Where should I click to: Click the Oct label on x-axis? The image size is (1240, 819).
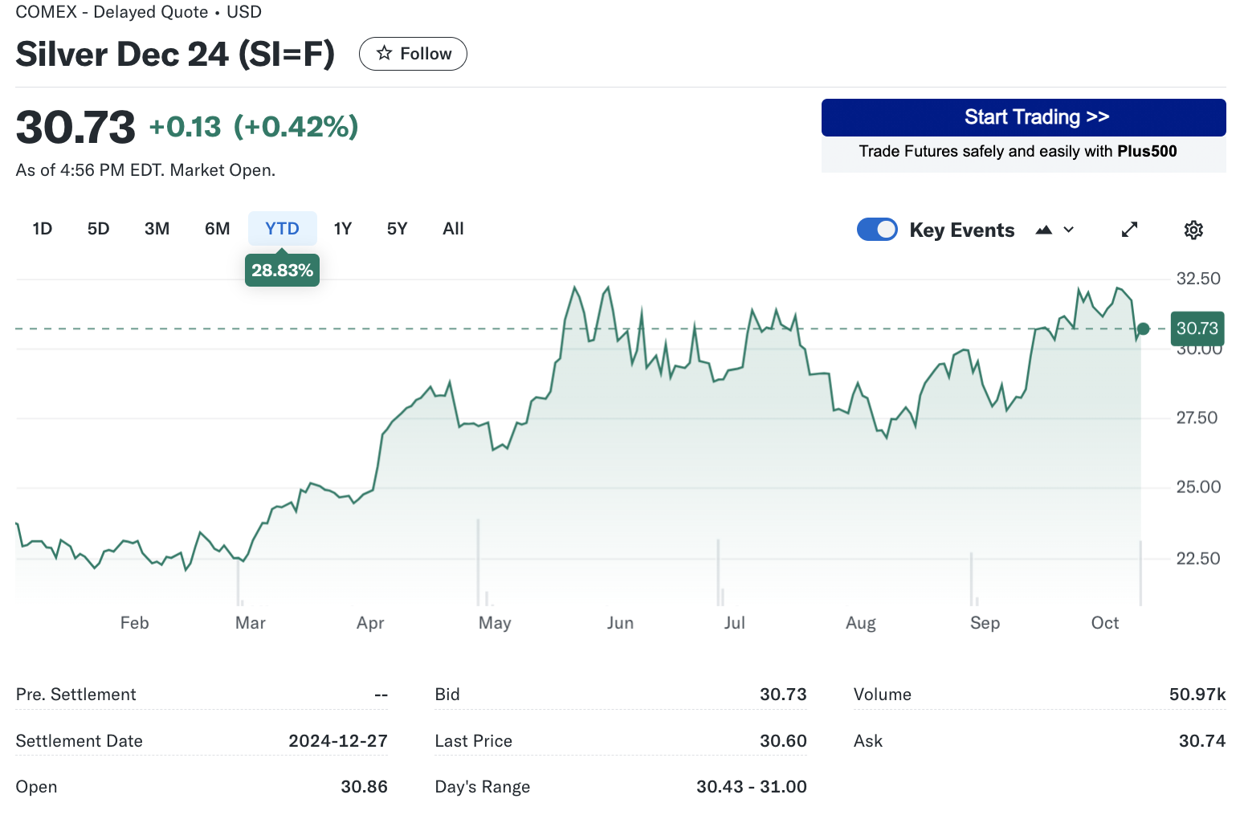(1104, 623)
